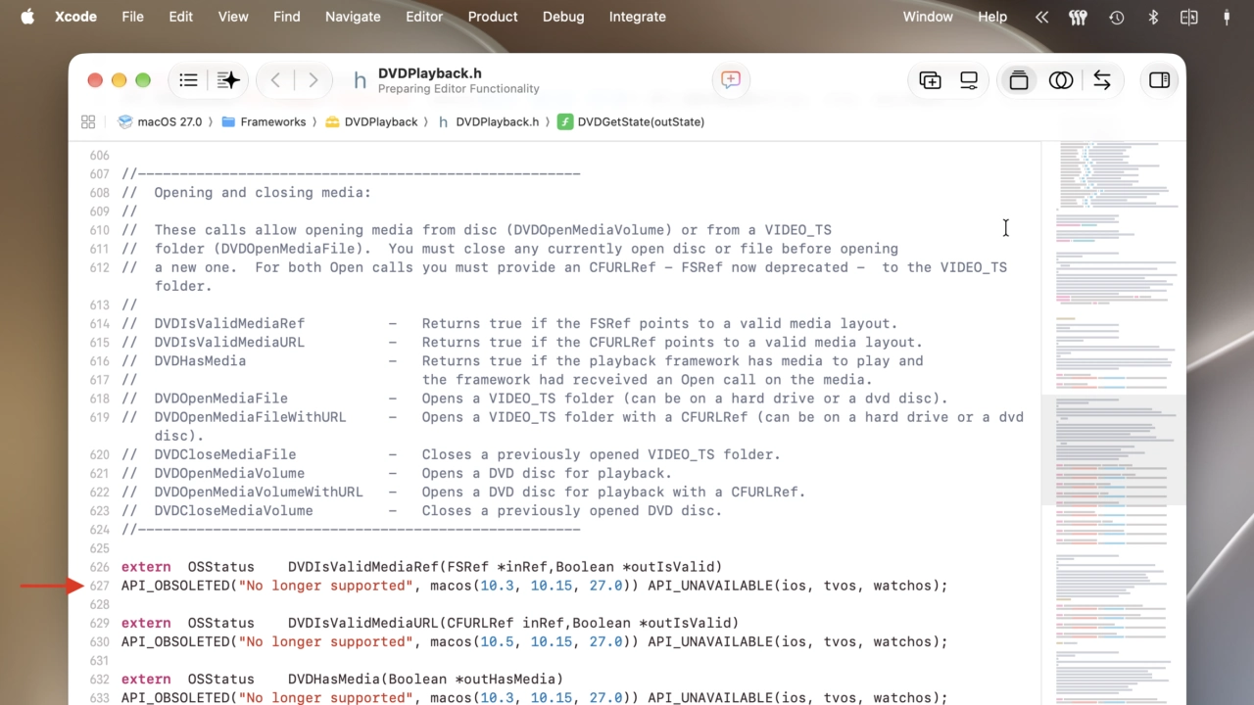Toggle the right inspector panel
This screenshot has width=1254, height=705.
tap(1159, 80)
